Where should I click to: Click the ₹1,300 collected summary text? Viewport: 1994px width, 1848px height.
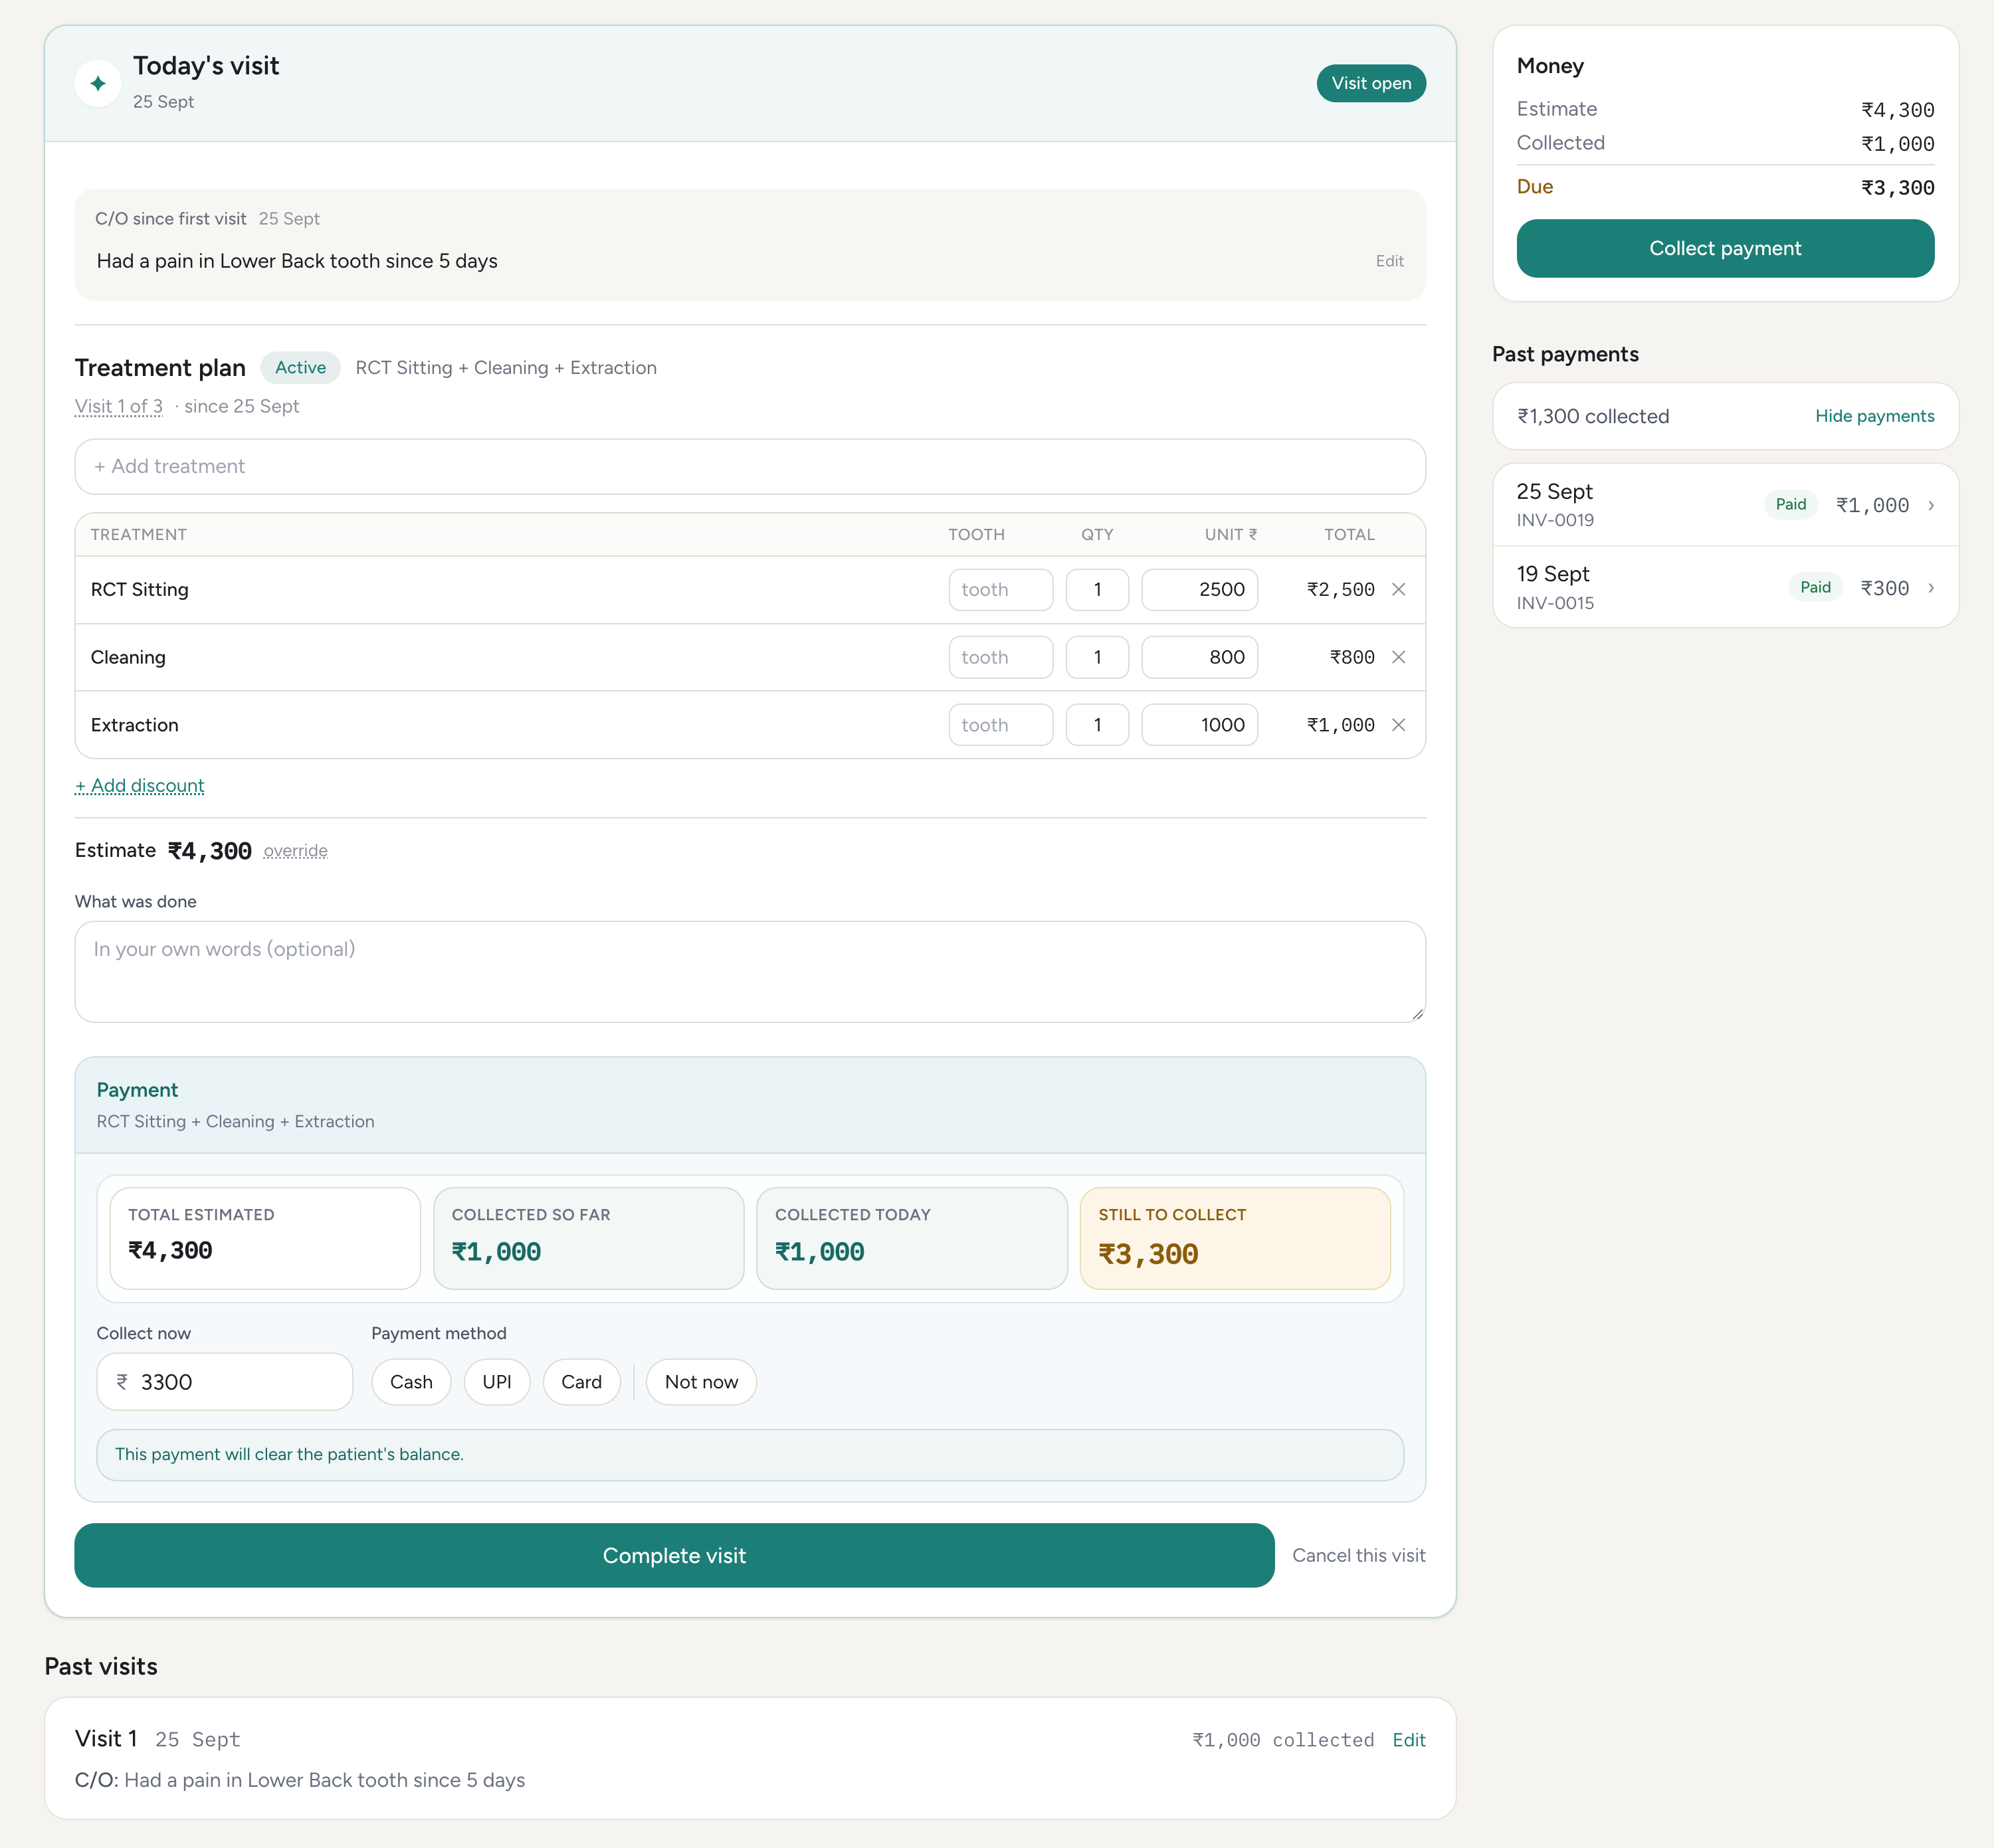1593,416
